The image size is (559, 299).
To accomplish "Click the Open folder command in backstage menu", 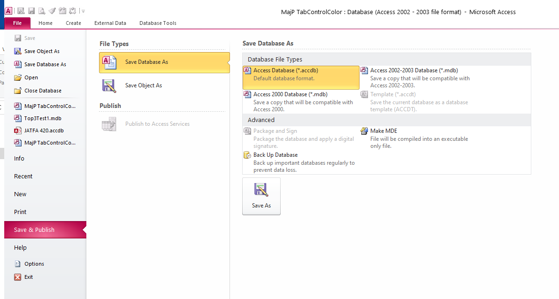I will [31, 78].
